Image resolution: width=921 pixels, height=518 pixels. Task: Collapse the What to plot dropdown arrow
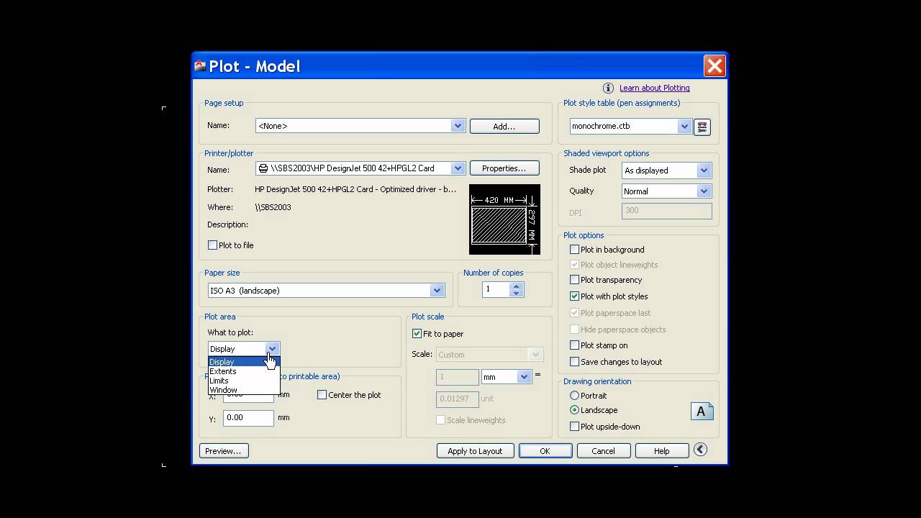tap(271, 349)
